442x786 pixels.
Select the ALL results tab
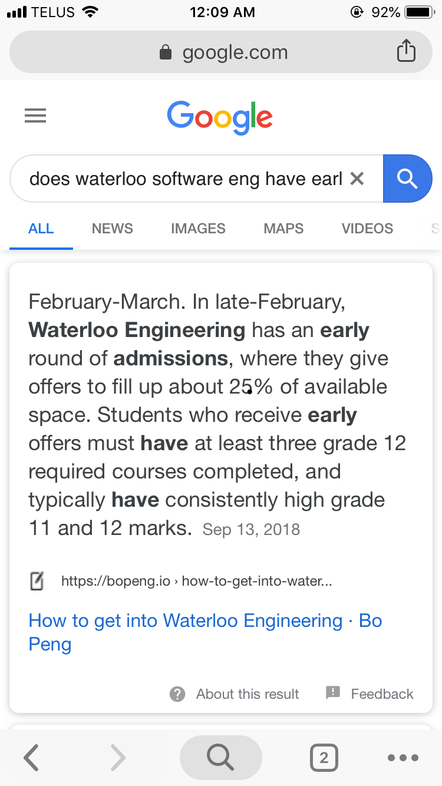(x=41, y=229)
